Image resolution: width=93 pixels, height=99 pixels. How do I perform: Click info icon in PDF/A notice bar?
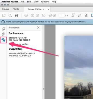3,22
